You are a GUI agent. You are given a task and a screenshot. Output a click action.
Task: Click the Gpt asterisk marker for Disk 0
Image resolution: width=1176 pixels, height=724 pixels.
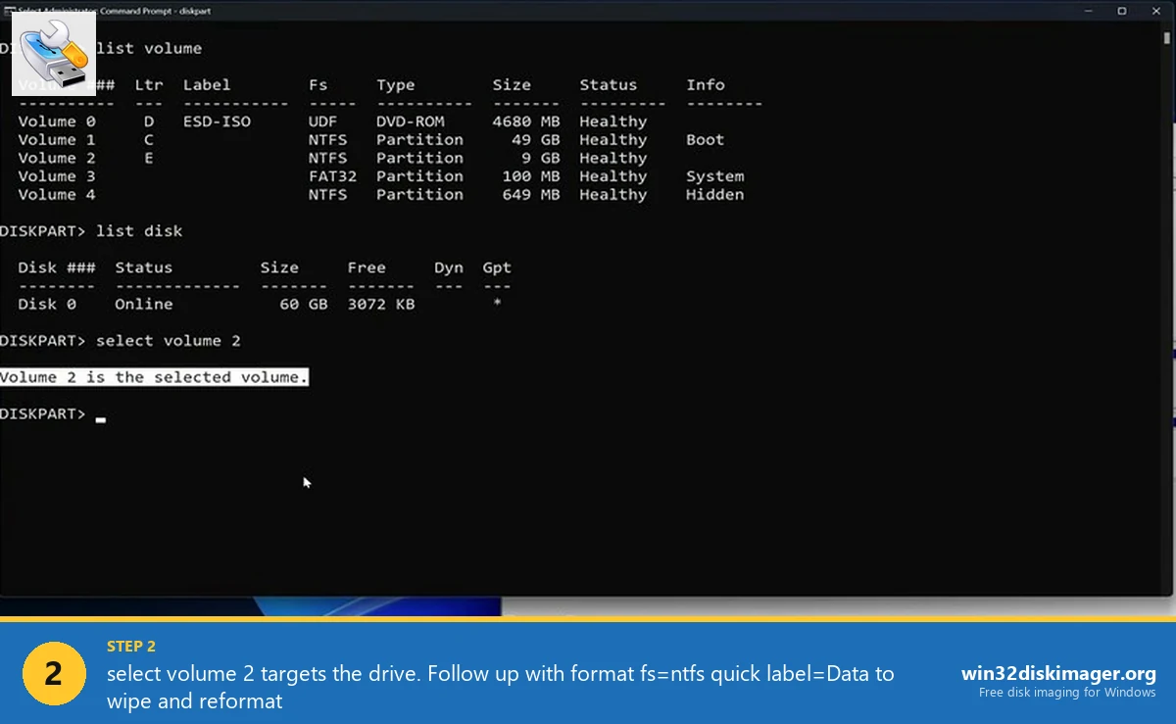point(496,304)
